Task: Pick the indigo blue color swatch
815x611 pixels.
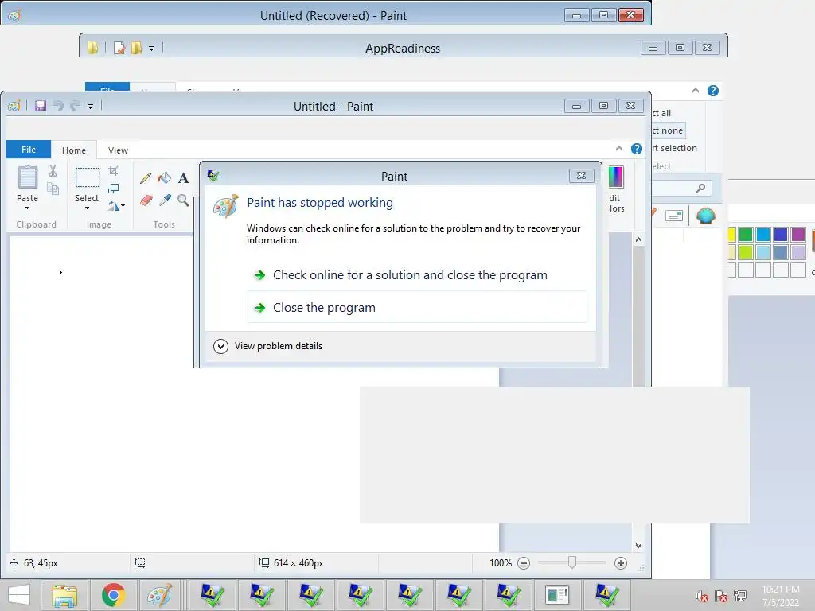Action: click(x=780, y=235)
